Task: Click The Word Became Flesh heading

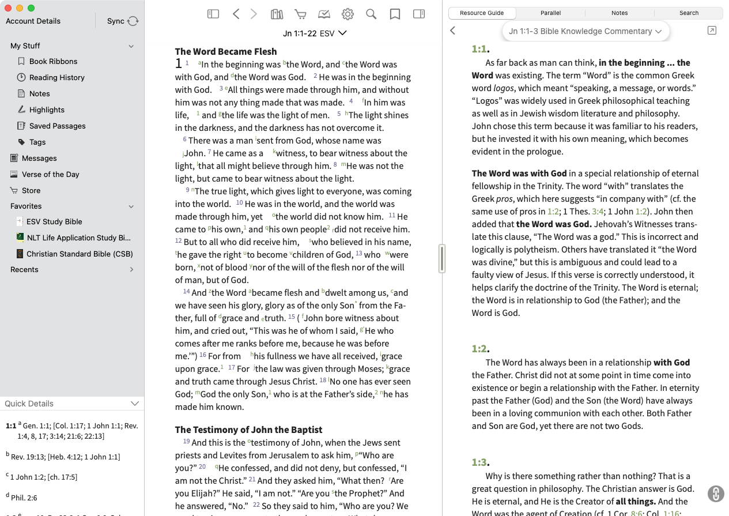Action: point(226,51)
